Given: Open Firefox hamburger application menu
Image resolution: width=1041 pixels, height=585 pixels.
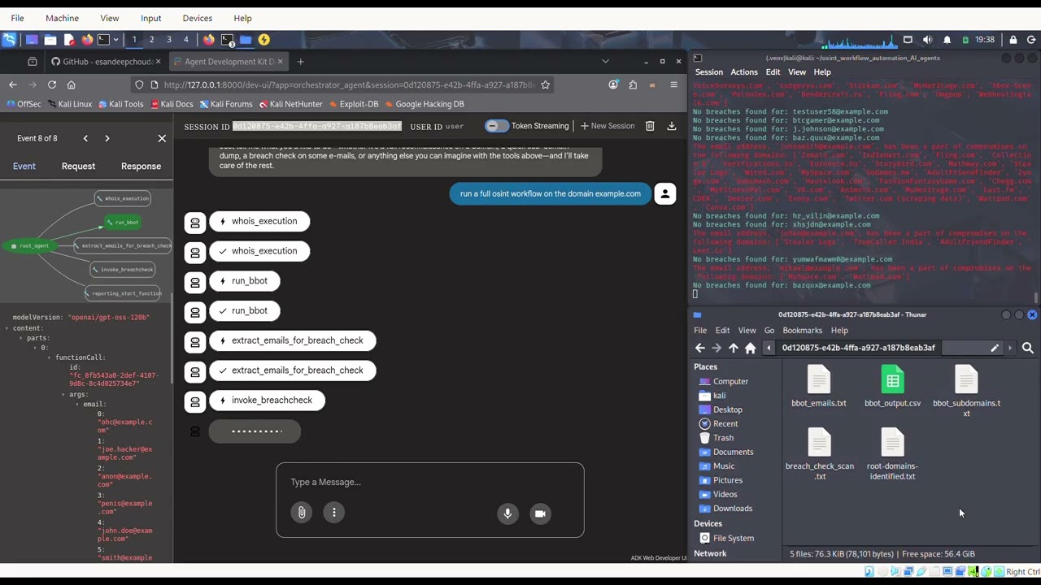Looking at the screenshot, I should pos(673,84).
